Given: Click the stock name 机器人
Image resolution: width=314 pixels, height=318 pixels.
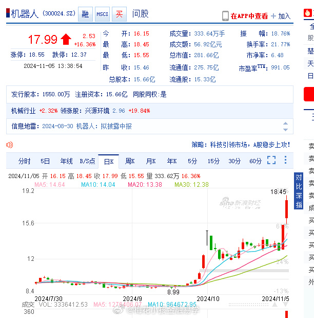Looking at the screenshot, I should [x=25, y=14].
